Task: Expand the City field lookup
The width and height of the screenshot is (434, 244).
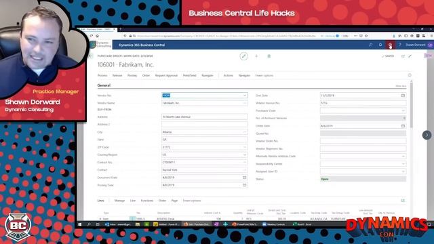Action: coord(245,132)
